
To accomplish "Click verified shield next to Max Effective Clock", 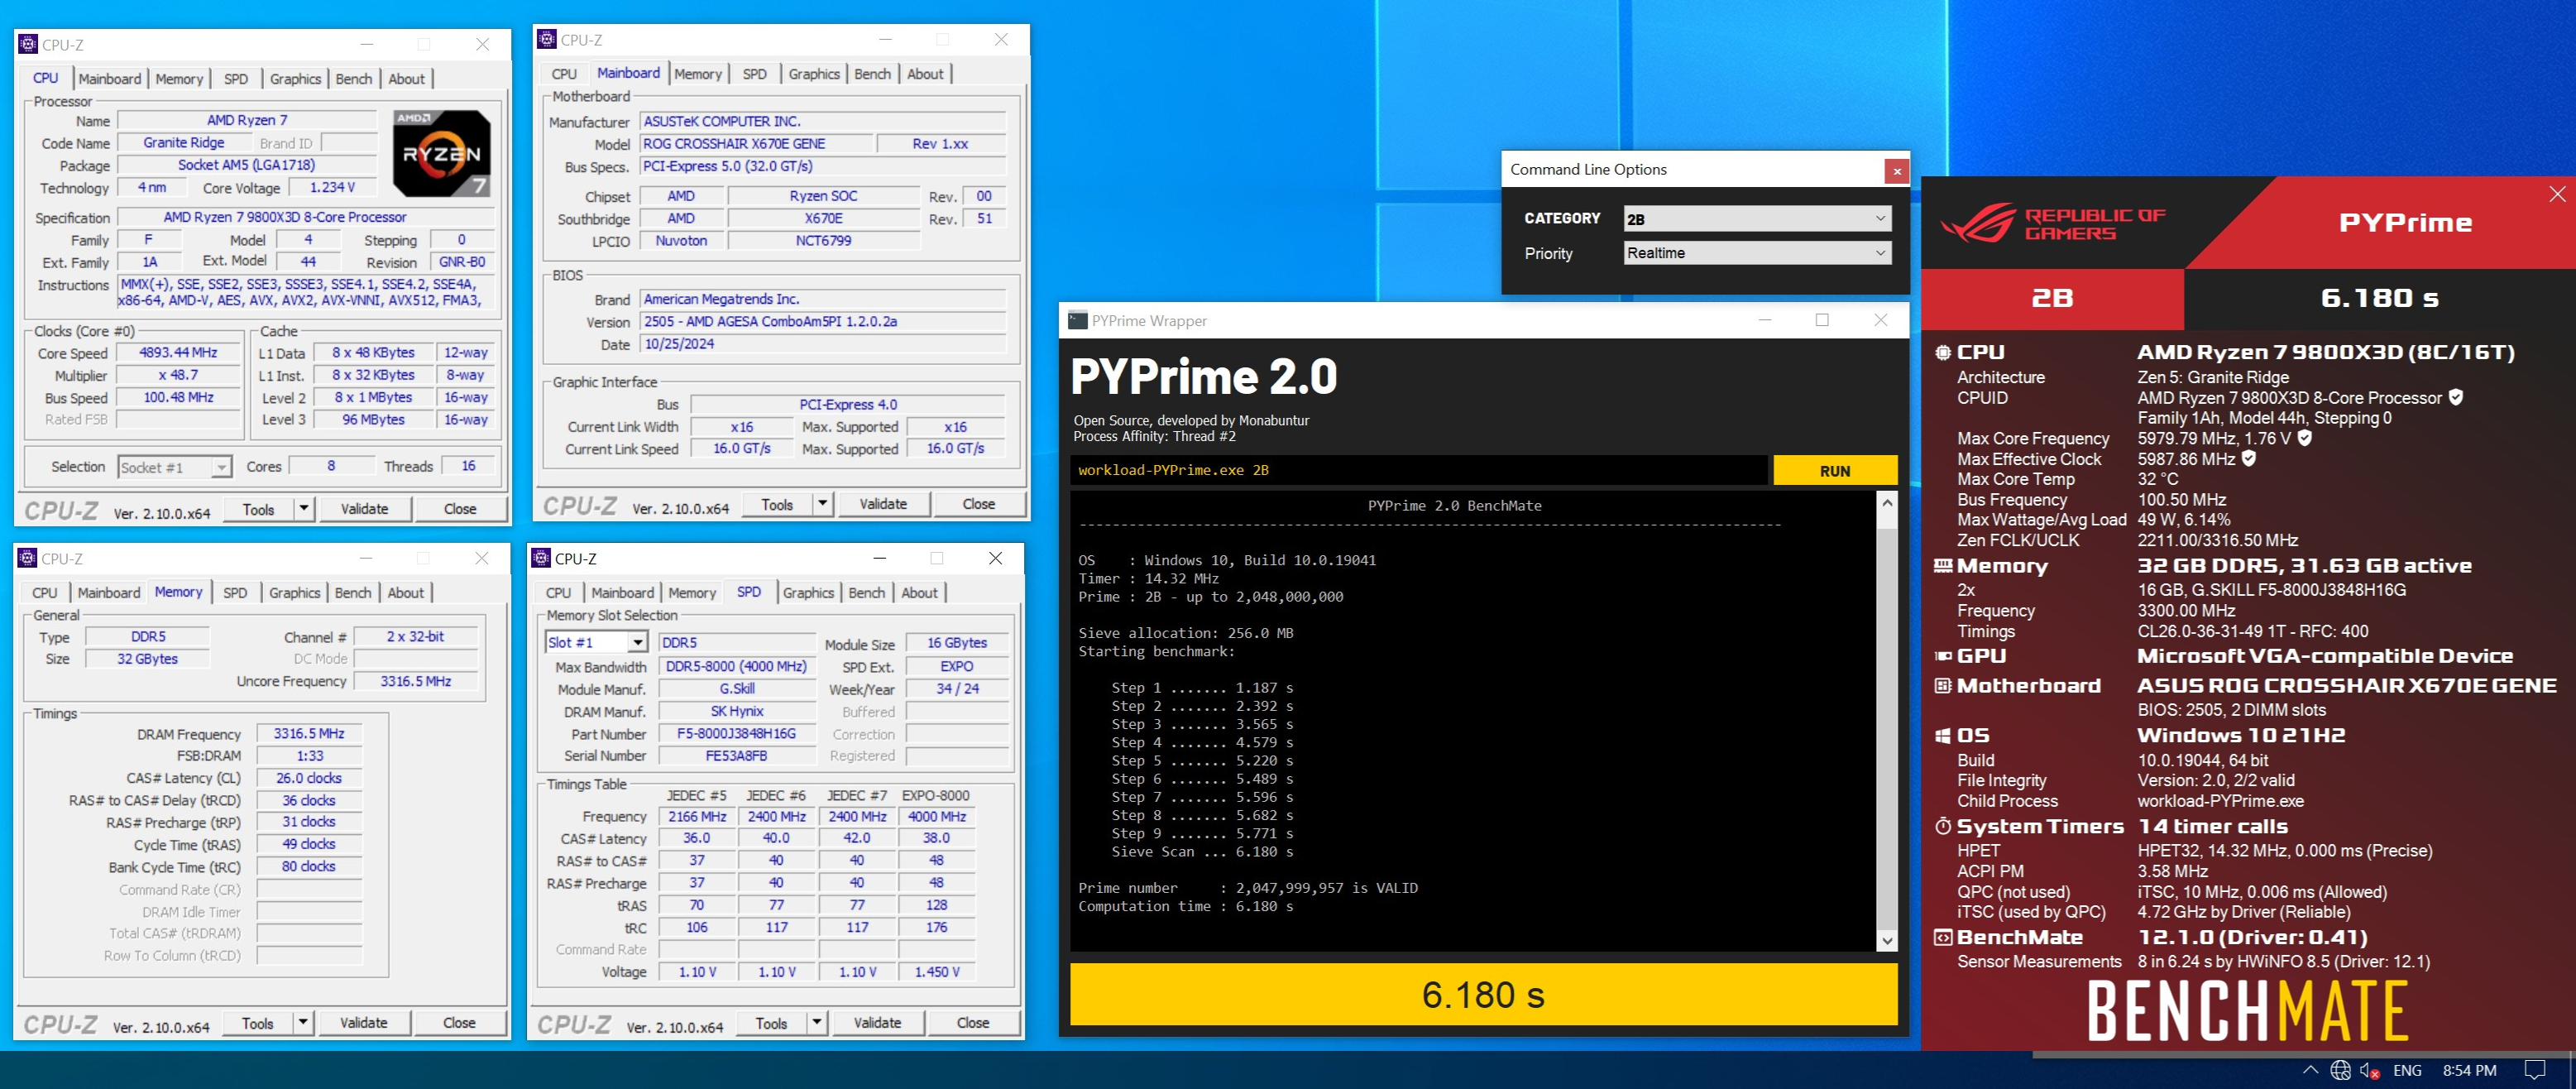I will coord(2249,459).
